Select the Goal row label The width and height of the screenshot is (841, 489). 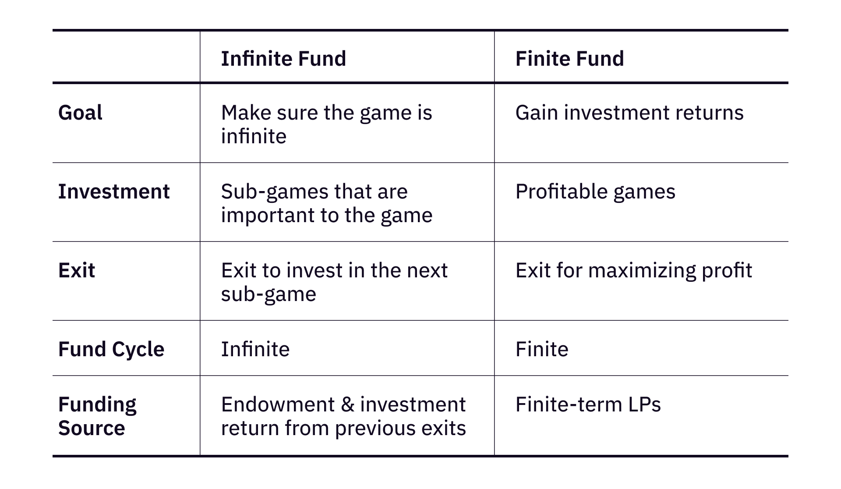tap(80, 113)
